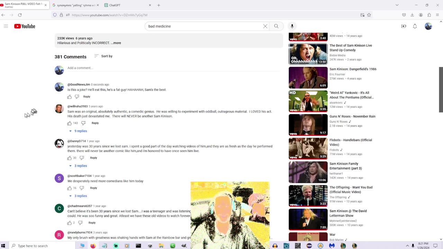Switch to the ChatGPT tab
This screenshot has height=249, width=443.
pos(127,5)
